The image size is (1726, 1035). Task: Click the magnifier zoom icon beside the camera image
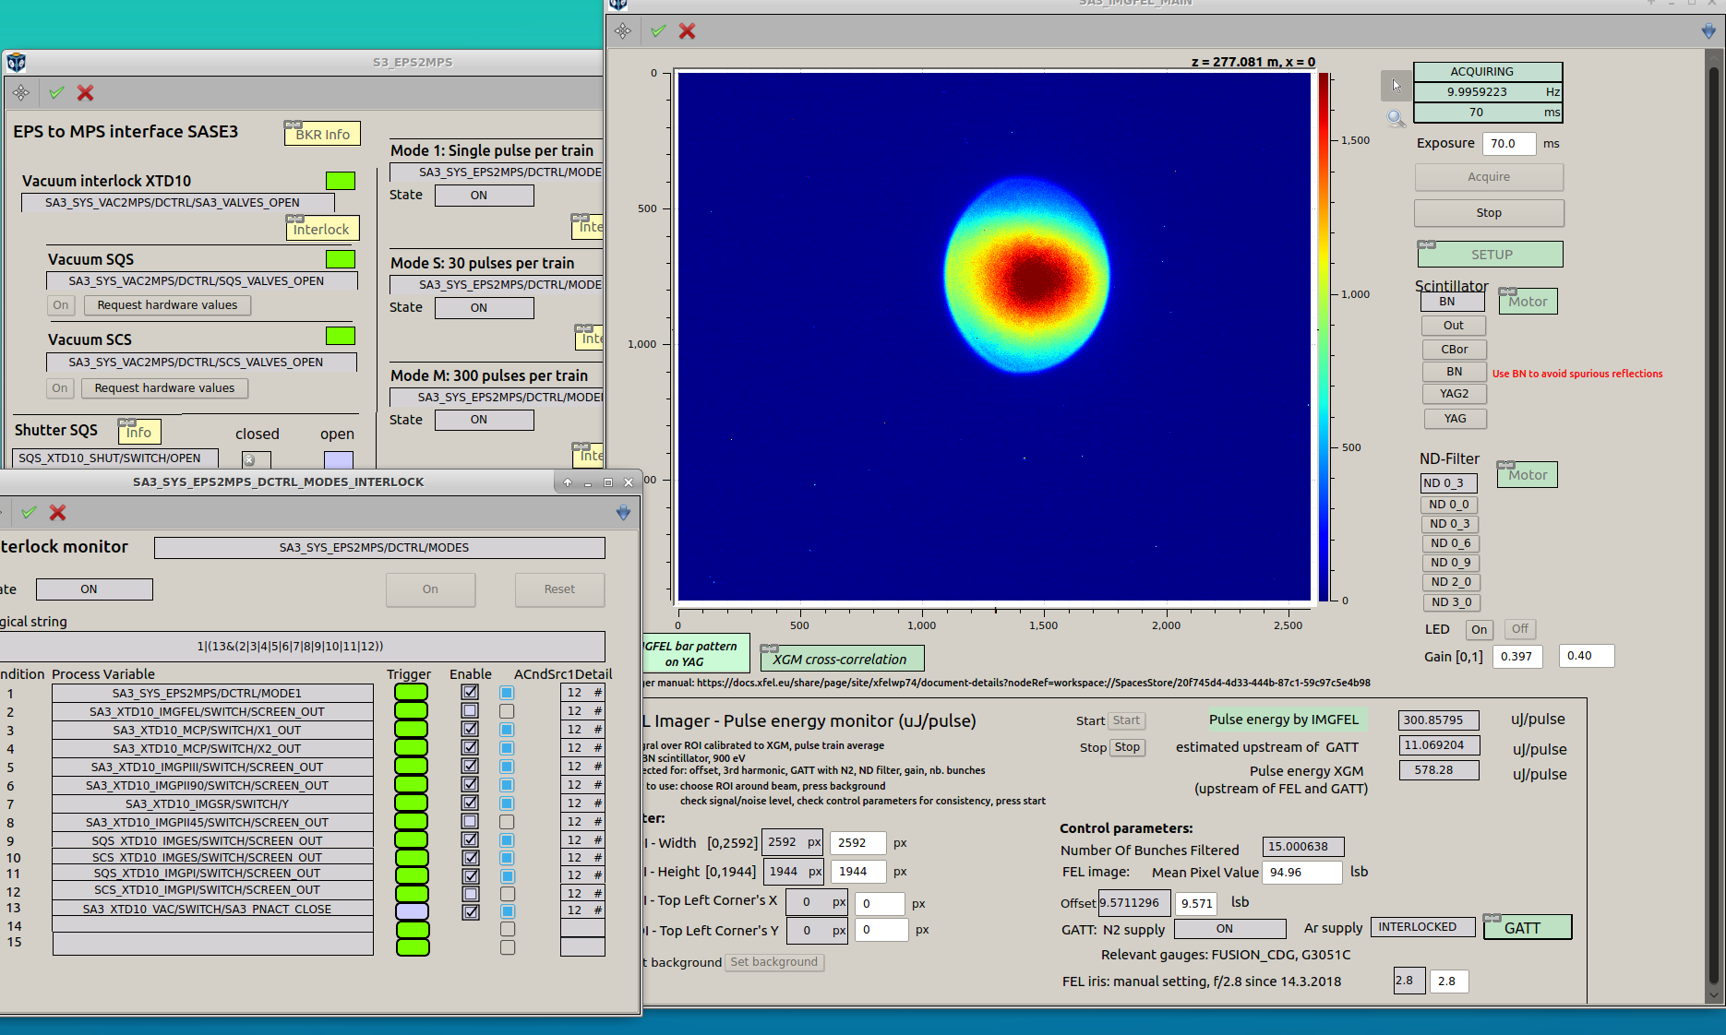coord(1396,118)
